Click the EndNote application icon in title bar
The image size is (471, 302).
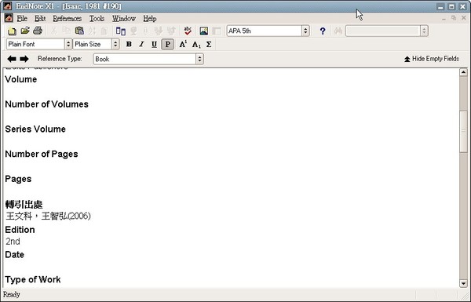coord(8,6)
